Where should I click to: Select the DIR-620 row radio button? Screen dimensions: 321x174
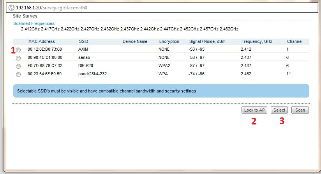click(x=18, y=66)
